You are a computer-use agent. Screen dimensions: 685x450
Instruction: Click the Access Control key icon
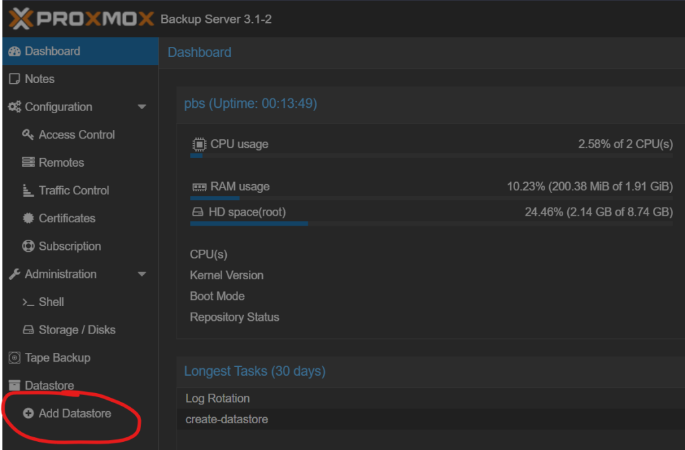pyautogui.click(x=28, y=135)
